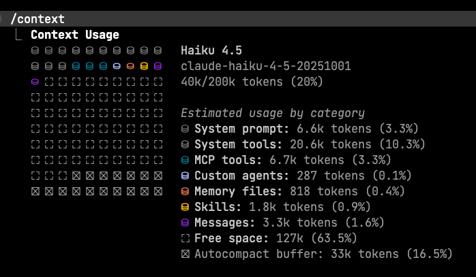Click the Free space: label

232,238
